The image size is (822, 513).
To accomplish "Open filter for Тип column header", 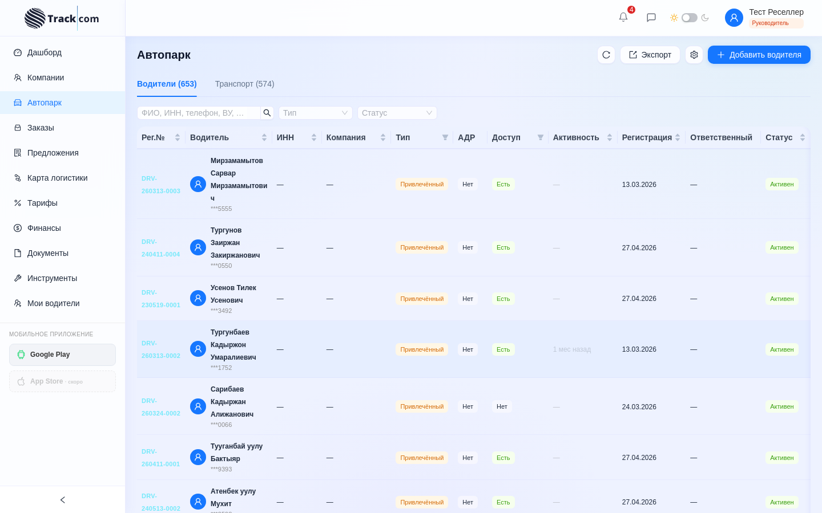I will pyautogui.click(x=445, y=137).
